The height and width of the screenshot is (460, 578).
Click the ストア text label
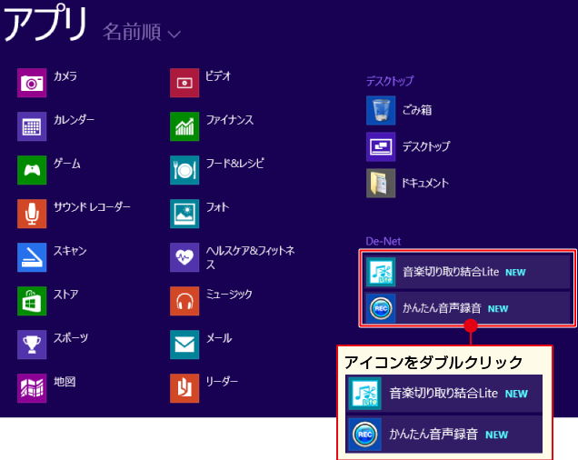66,295
